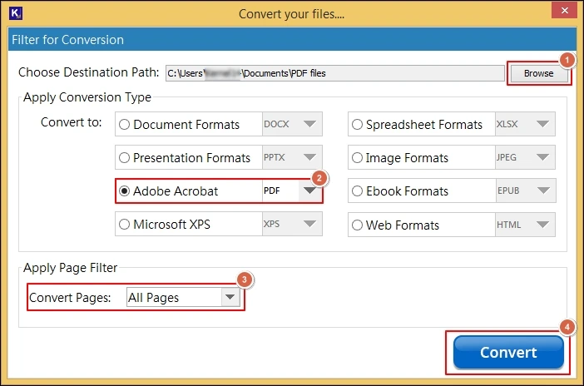Open the PPTX format dropdown
Viewport: 584px width, 386px height.
tap(292, 157)
